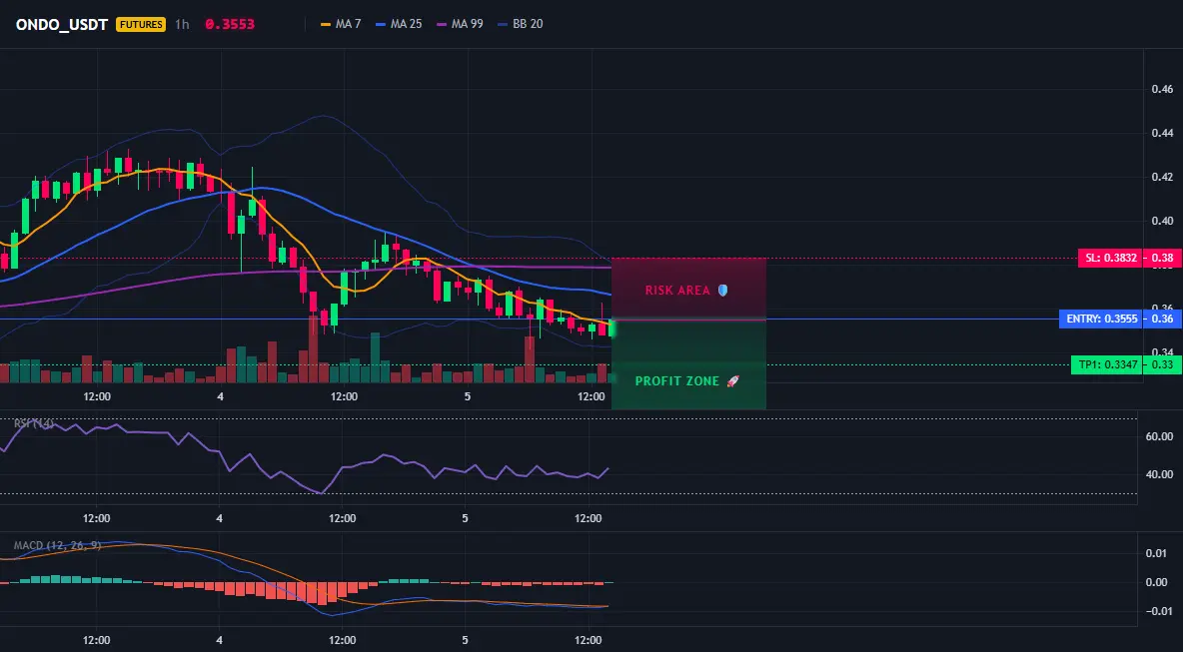Click the PROFIT ZONE text
1183x652 pixels.
[x=677, y=381]
